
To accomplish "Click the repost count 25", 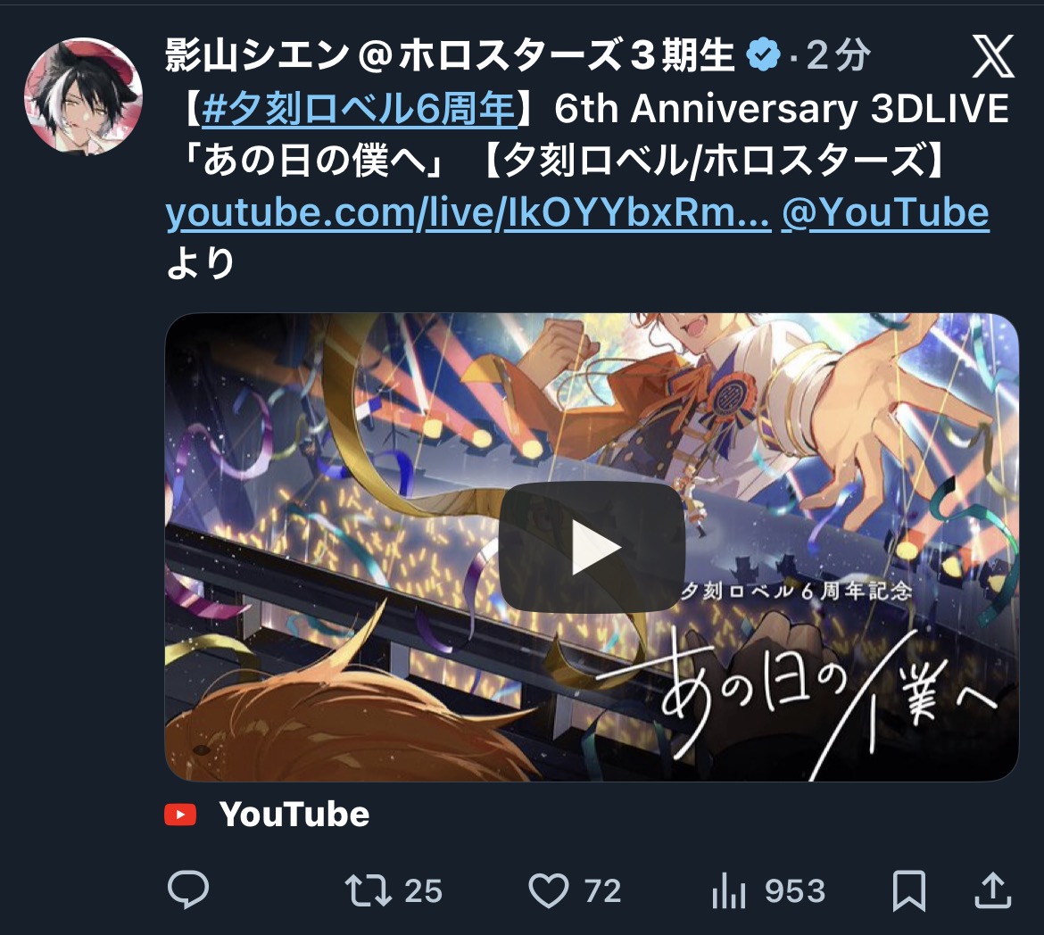I will pos(424,891).
